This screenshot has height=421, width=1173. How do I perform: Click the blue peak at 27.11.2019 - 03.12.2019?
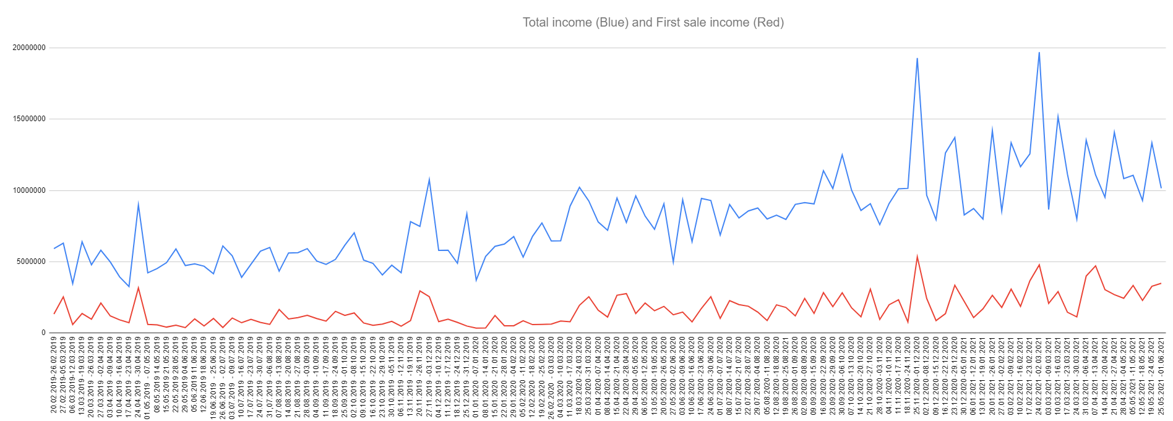point(429,179)
